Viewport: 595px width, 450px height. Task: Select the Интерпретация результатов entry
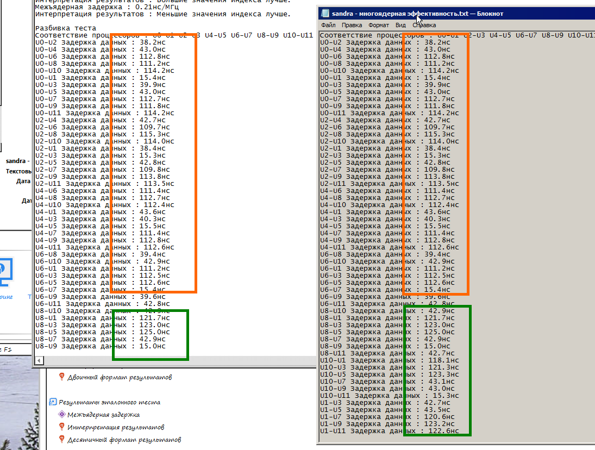point(116,427)
